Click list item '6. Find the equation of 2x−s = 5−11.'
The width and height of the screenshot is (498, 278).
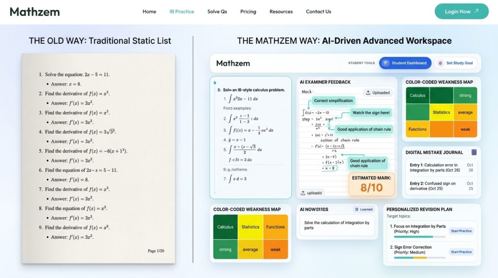(x=78, y=170)
